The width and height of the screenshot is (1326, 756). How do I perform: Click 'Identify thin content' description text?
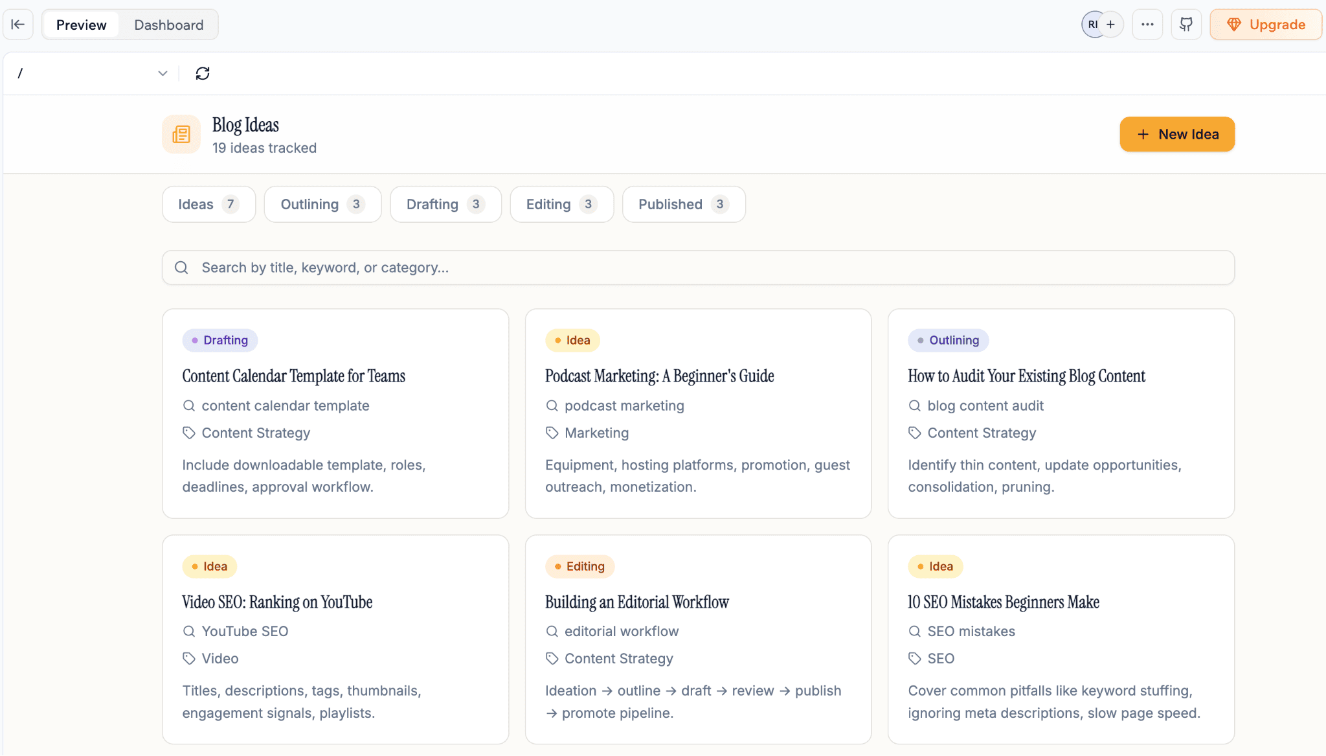(x=1044, y=475)
